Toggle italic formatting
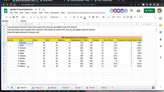Viewport: 164px width, 92px height. pos(77,17)
